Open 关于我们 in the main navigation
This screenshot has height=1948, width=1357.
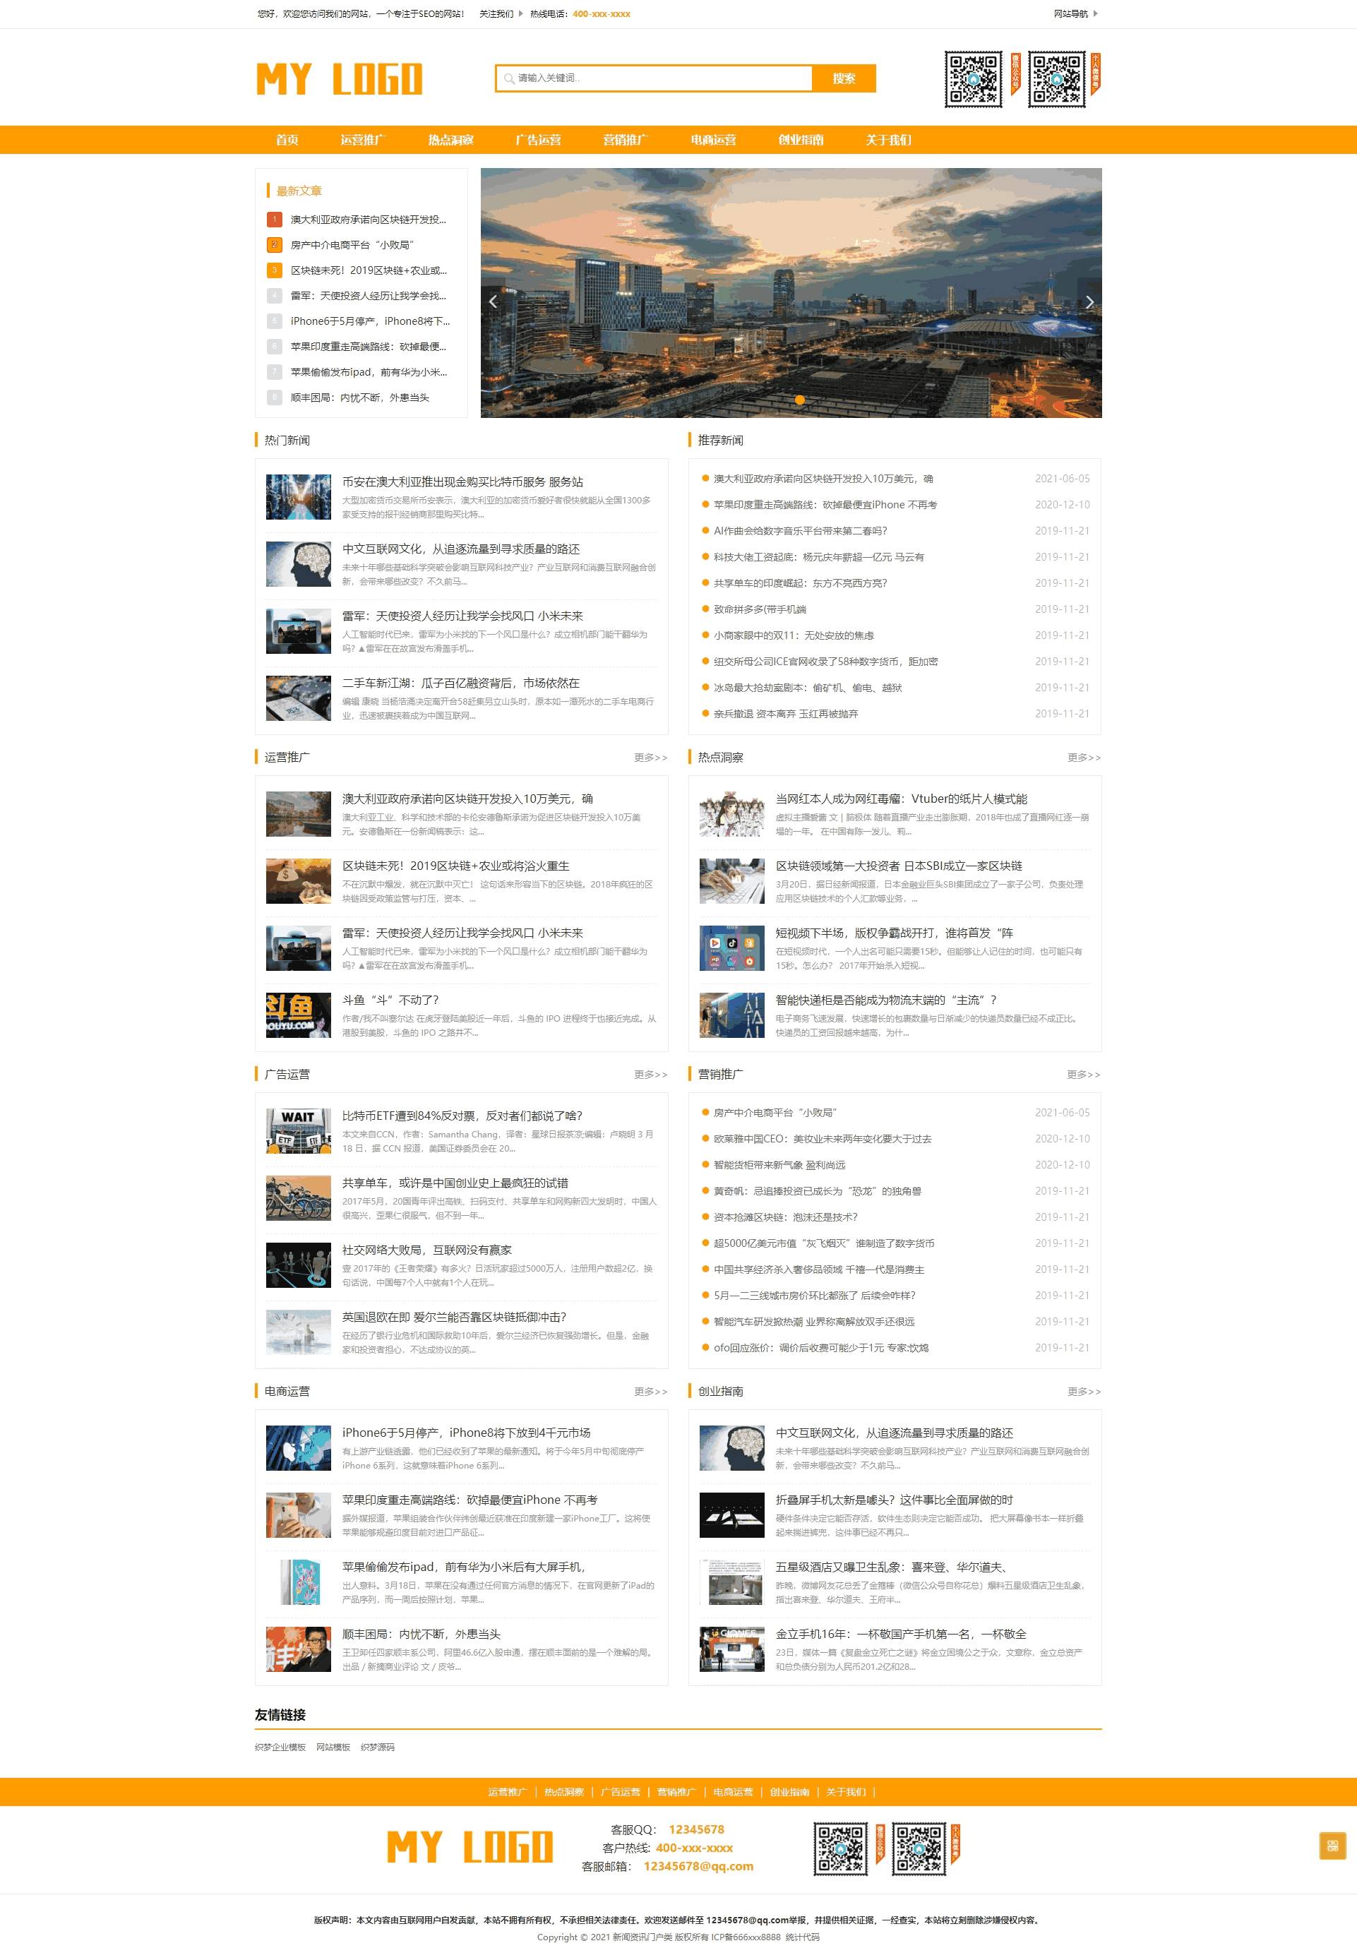point(887,140)
